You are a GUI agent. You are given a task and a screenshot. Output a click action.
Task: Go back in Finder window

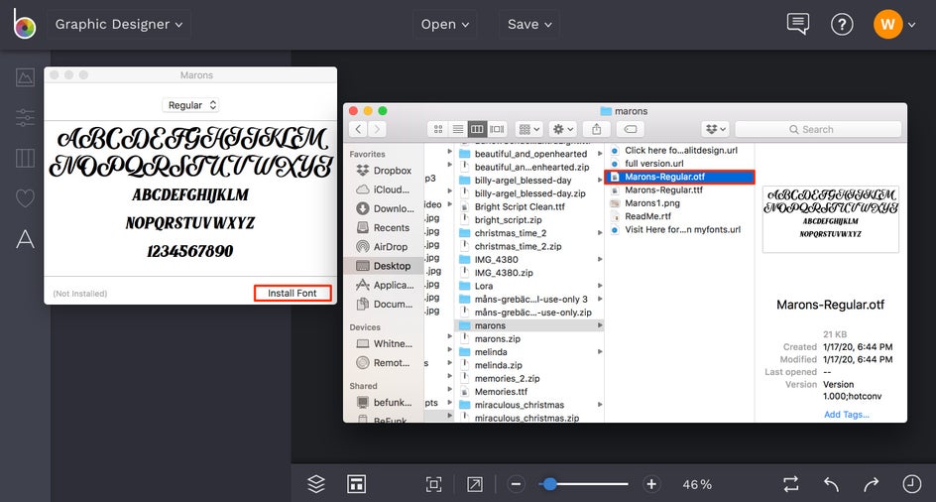click(358, 129)
